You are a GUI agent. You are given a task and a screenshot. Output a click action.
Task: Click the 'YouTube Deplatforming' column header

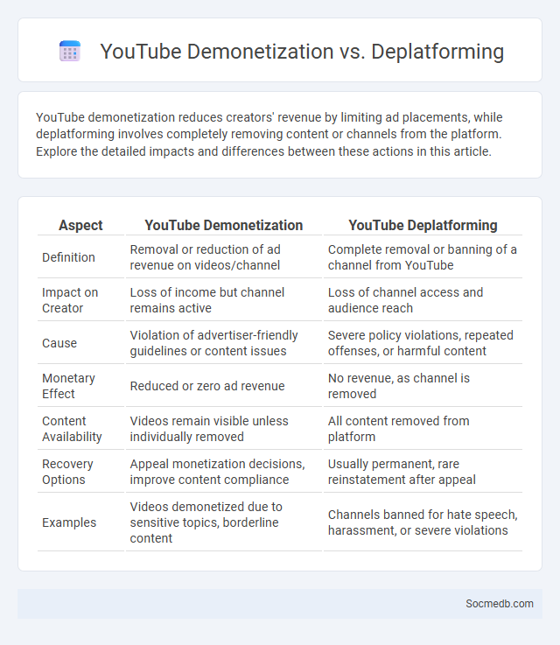tap(423, 225)
